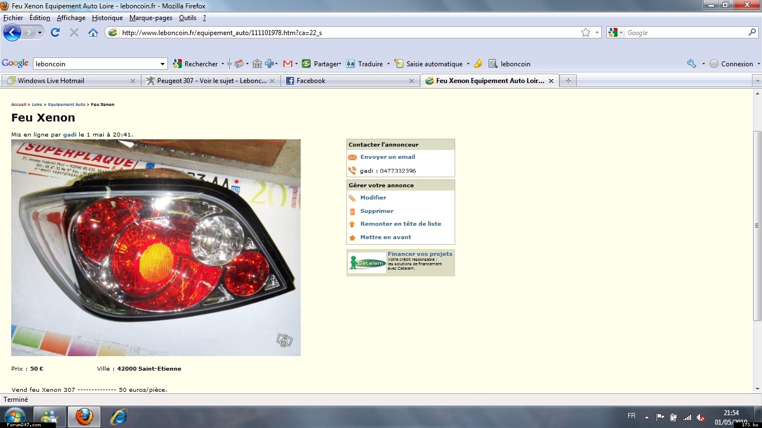Open the Fichier menu

[x=13, y=18]
